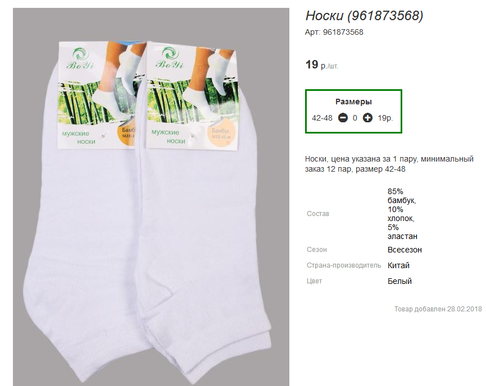Click the Размеры heading in the size box
This screenshot has height=386, width=486.
tap(353, 102)
